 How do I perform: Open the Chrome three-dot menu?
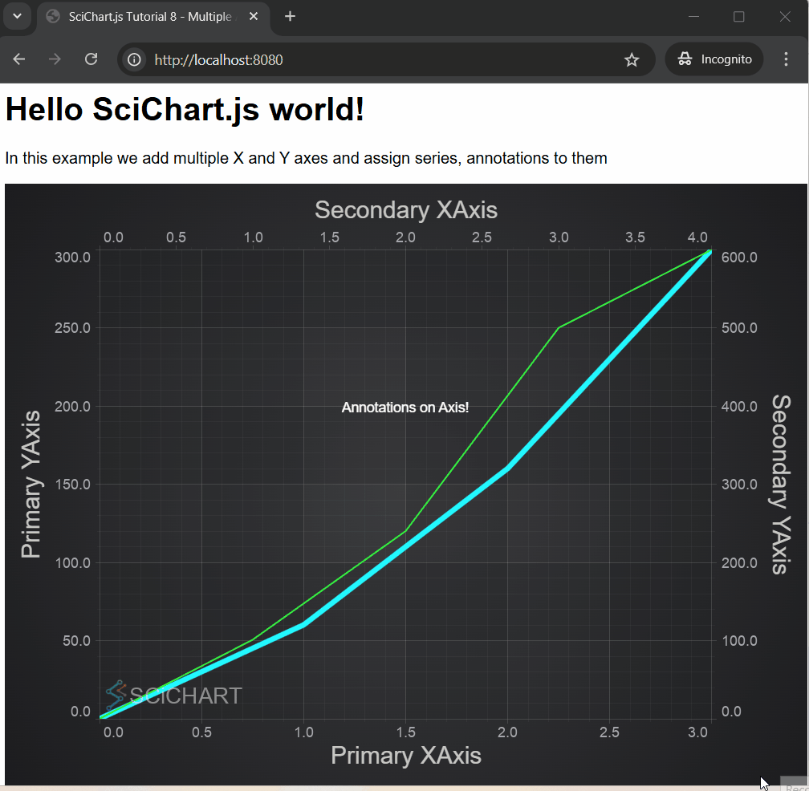point(787,59)
